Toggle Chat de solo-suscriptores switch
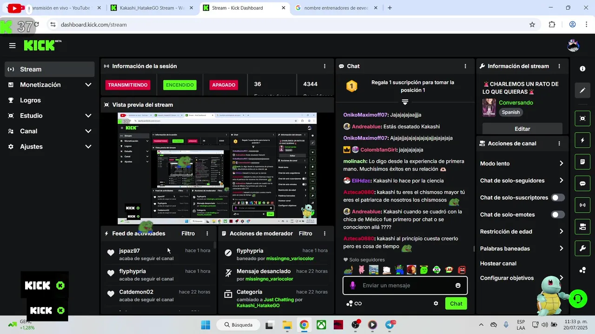The width and height of the screenshot is (595, 334). tap(558, 198)
